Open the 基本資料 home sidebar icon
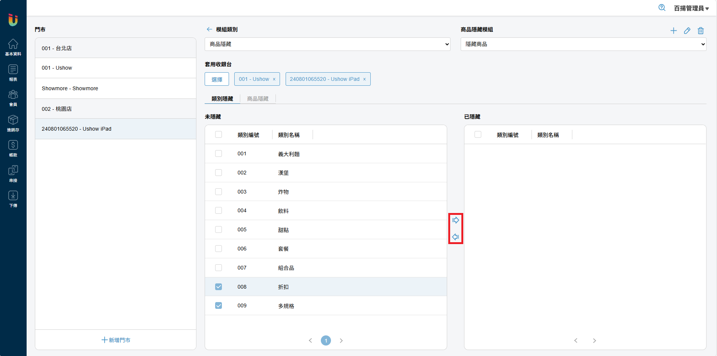 (x=13, y=47)
